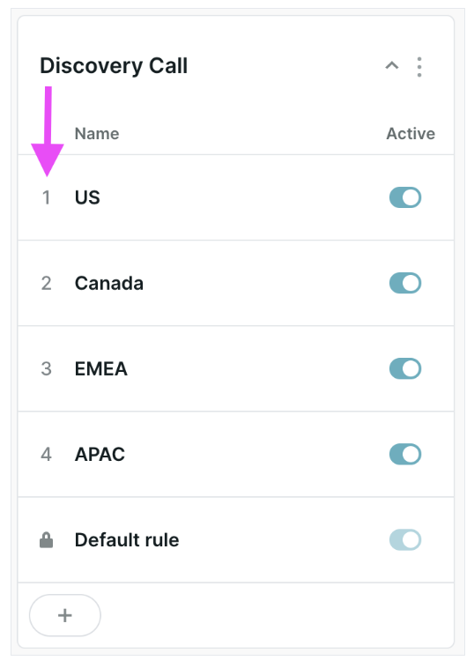Click priority number 2 beside Canada
The image size is (474, 668).
(x=46, y=283)
